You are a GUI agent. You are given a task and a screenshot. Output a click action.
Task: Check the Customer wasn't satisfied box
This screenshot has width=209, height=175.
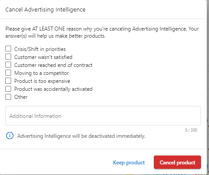tap(8, 57)
